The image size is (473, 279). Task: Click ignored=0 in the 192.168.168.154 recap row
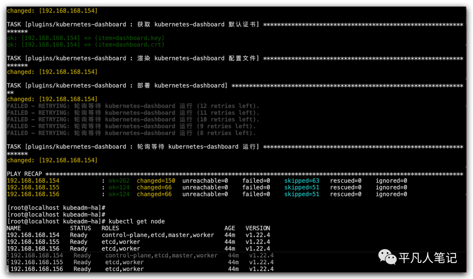(391, 181)
